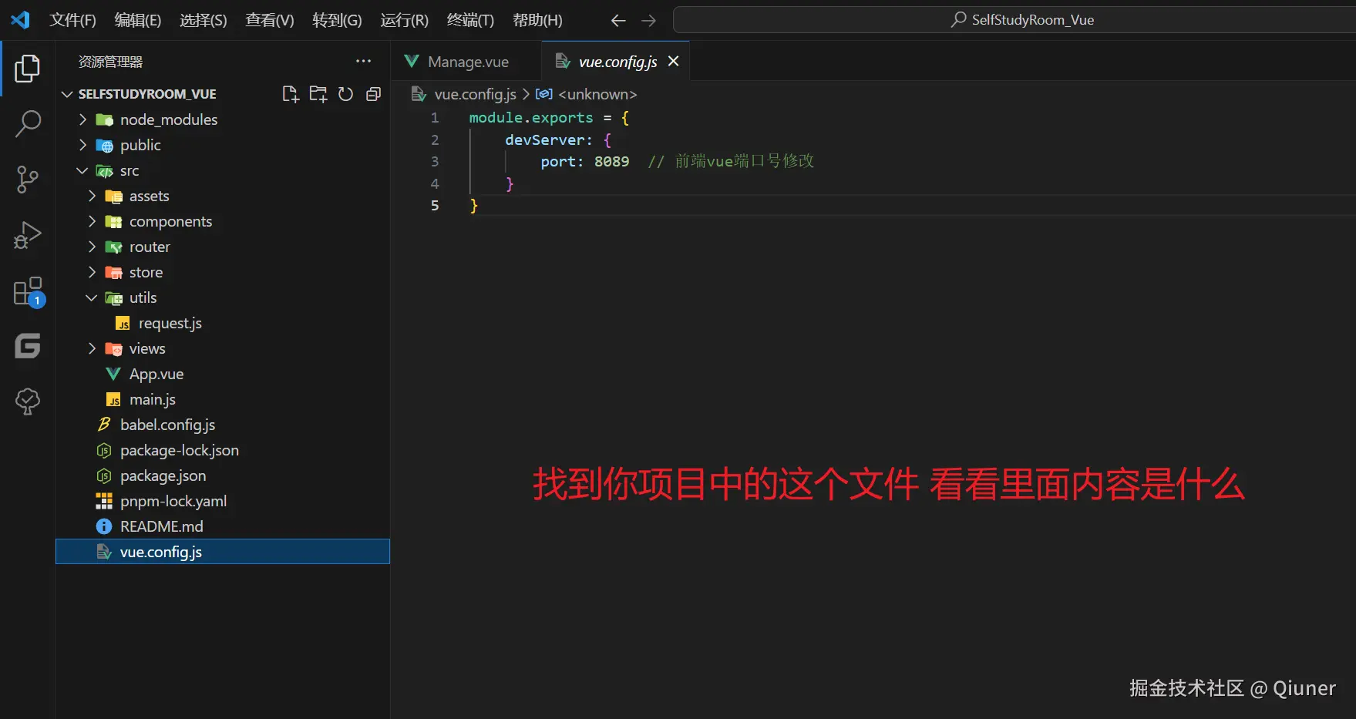Click the SelfStudyRoom_Vue command center search box
Viewport: 1356px width, 719px height.
tap(1014, 20)
